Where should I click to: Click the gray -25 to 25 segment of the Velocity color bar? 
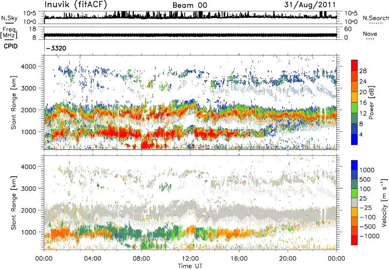pyautogui.click(x=354, y=203)
